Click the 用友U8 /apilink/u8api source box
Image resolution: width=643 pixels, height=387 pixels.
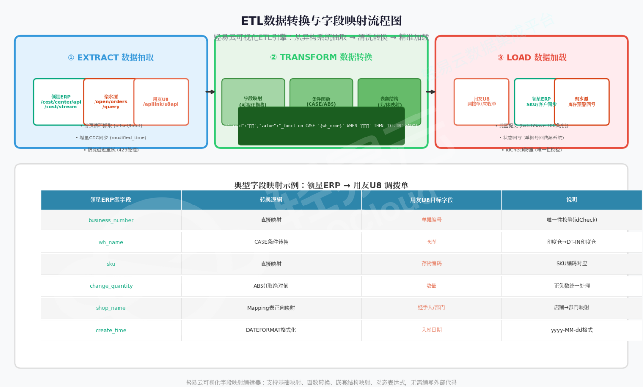point(161,102)
